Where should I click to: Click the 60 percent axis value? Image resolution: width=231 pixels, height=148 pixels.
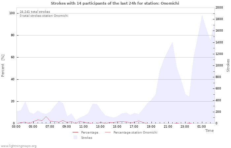[x=13, y=57]
